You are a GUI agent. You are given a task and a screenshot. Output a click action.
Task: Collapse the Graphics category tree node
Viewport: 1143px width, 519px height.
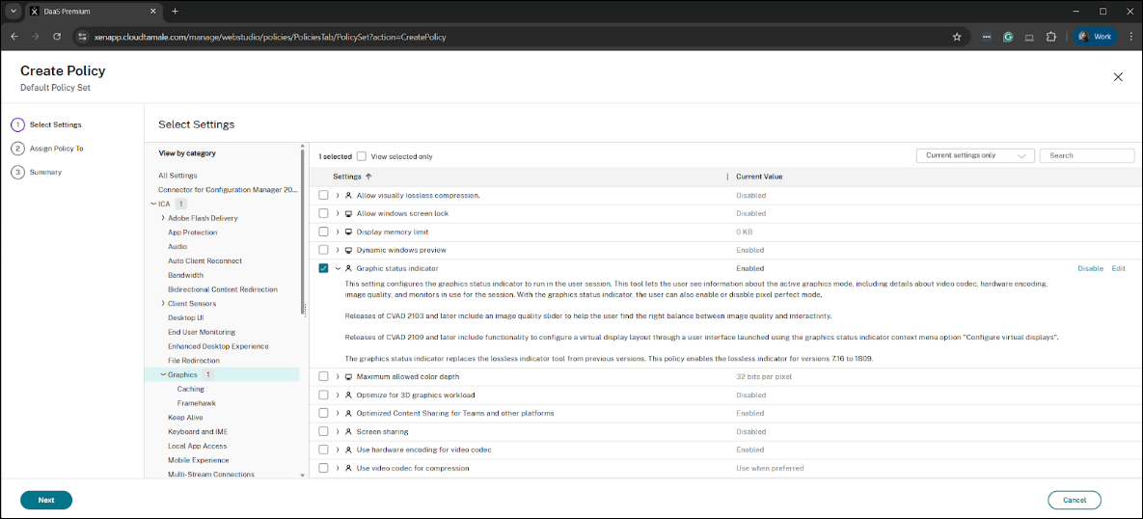pyautogui.click(x=163, y=374)
